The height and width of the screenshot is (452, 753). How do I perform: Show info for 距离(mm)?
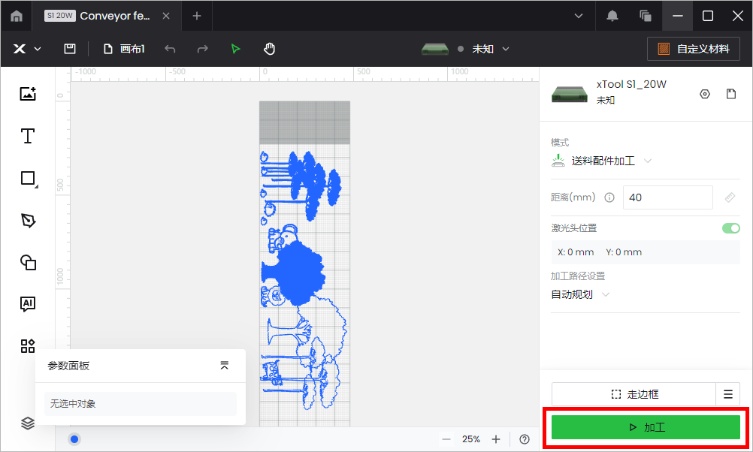click(609, 197)
